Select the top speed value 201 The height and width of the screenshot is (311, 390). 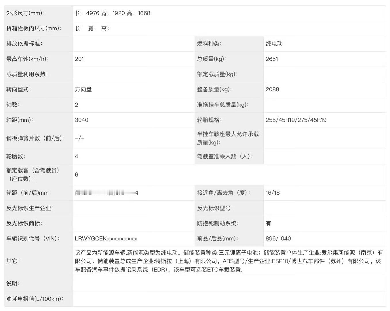[x=79, y=59]
